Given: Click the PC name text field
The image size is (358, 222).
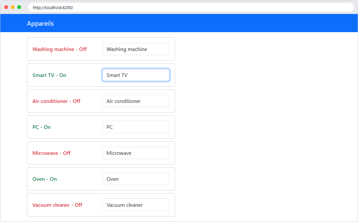Looking at the screenshot, I should [x=136, y=127].
